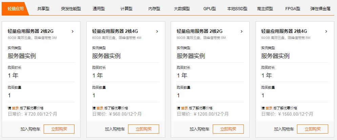Click price 日常价: ¥1200.00/12个月

click(x=203, y=114)
